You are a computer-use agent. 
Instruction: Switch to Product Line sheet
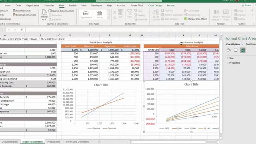54,142
